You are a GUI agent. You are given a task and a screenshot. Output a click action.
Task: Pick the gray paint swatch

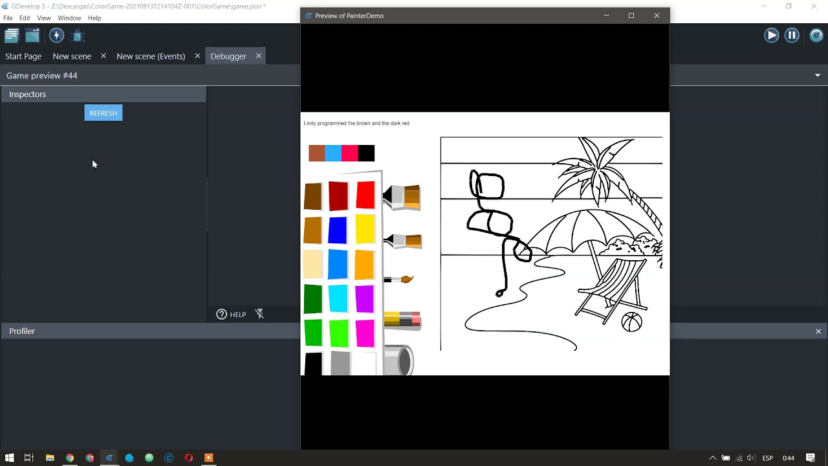click(x=340, y=364)
